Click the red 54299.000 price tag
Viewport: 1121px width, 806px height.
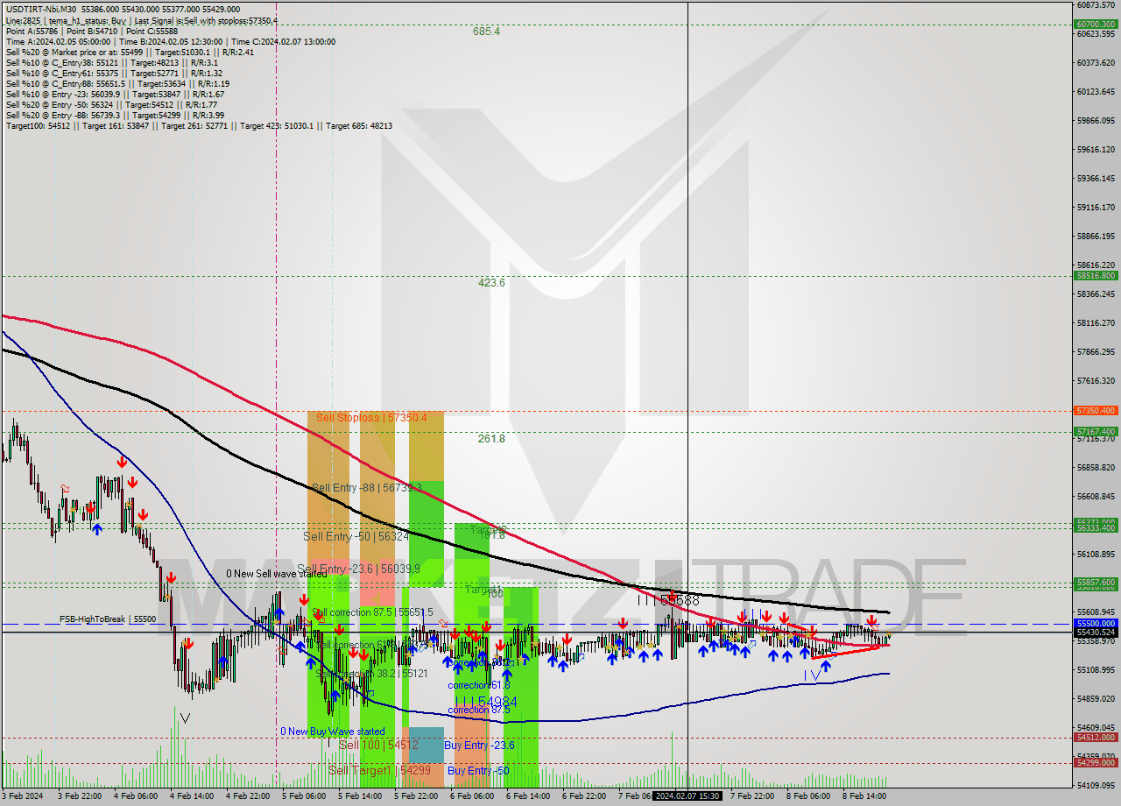(1096, 762)
